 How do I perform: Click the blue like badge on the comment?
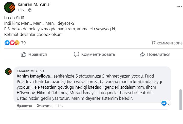pos(164,103)
